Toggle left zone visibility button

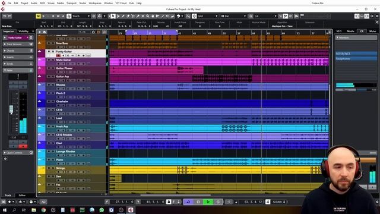(x=357, y=16)
